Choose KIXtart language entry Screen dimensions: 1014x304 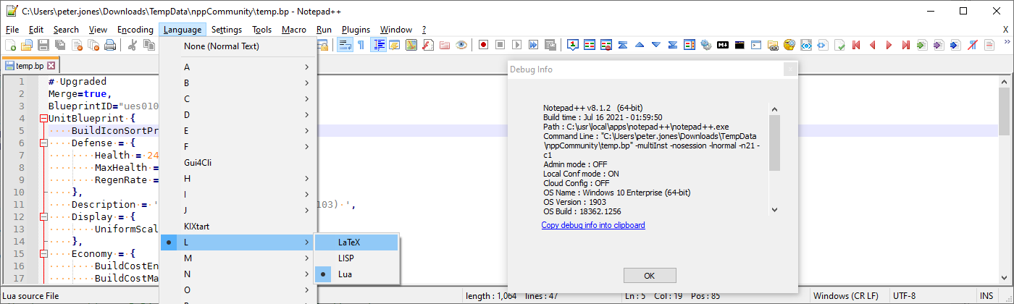click(238, 226)
